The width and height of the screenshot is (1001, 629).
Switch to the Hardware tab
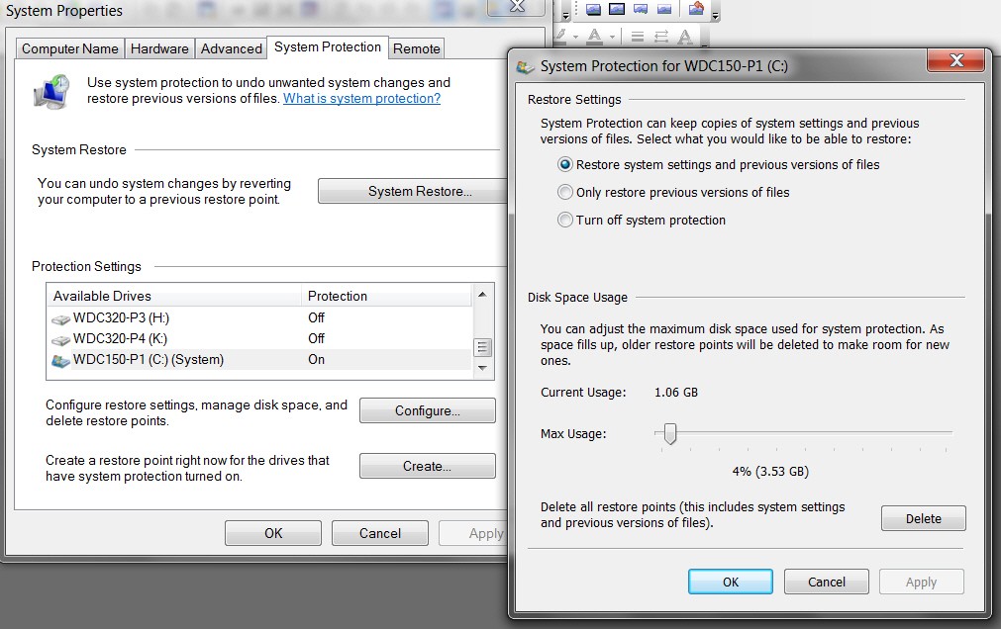tap(159, 49)
